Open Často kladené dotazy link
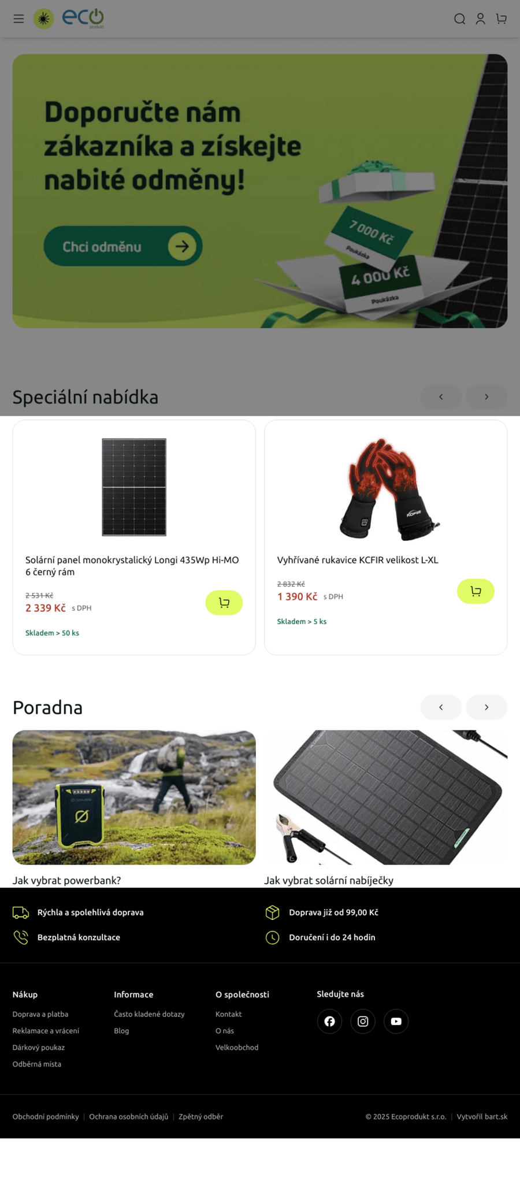This screenshot has height=1180, width=520. click(149, 1014)
